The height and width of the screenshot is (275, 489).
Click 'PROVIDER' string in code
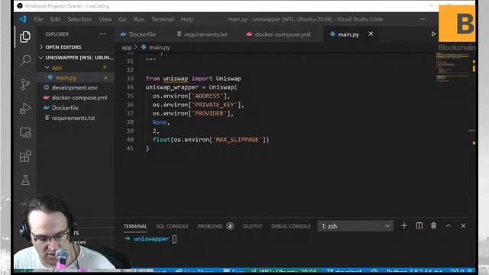(x=209, y=113)
